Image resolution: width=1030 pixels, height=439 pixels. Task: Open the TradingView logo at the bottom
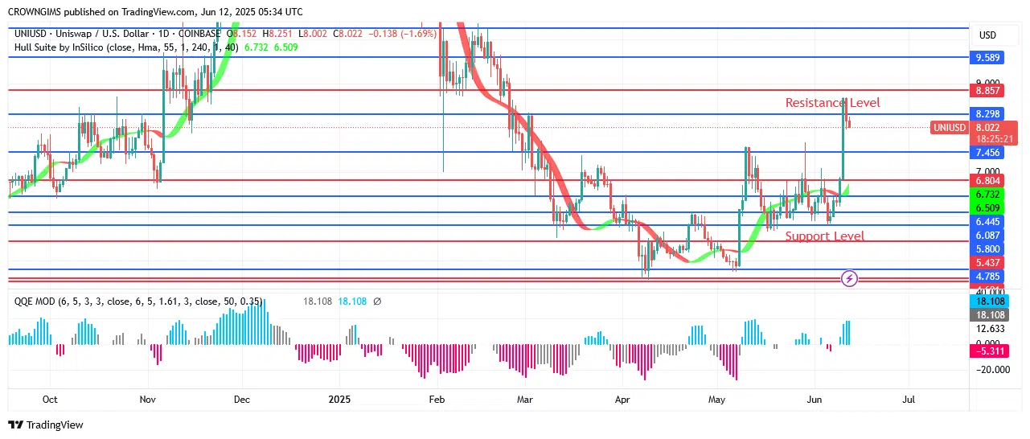[46, 425]
